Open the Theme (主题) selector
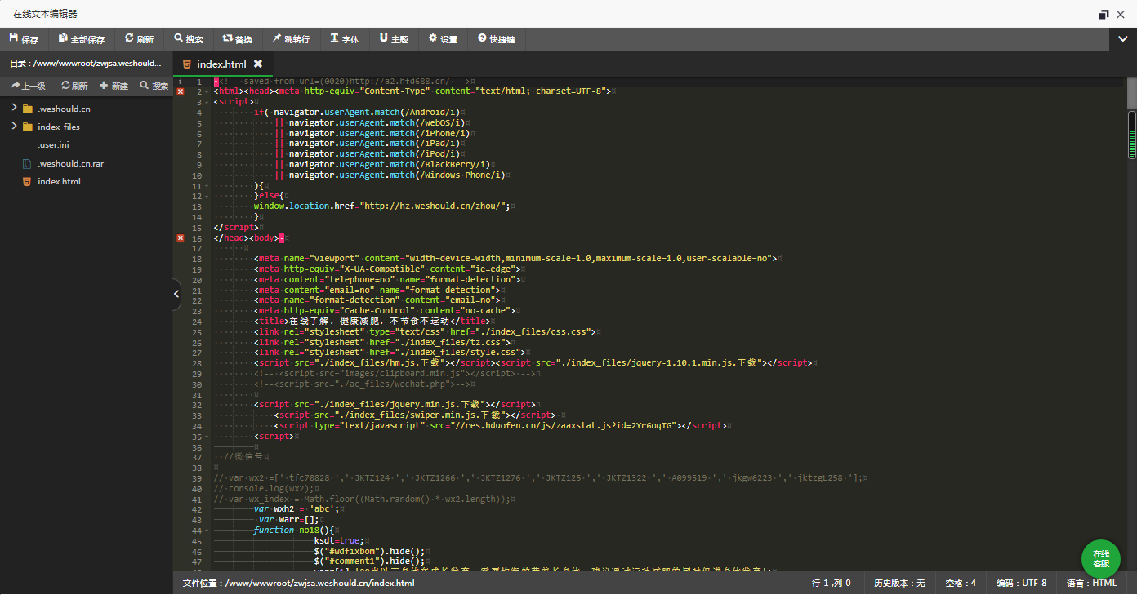The image size is (1137, 595). (394, 39)
